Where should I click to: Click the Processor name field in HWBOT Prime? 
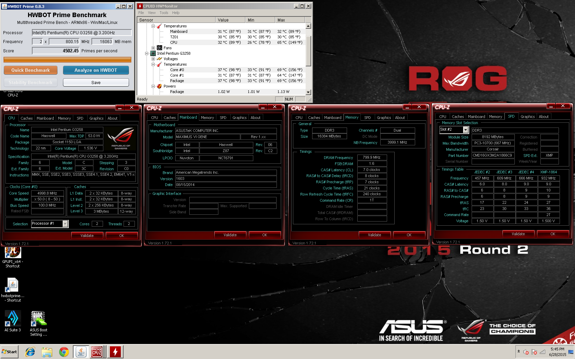tap(82, 32)
